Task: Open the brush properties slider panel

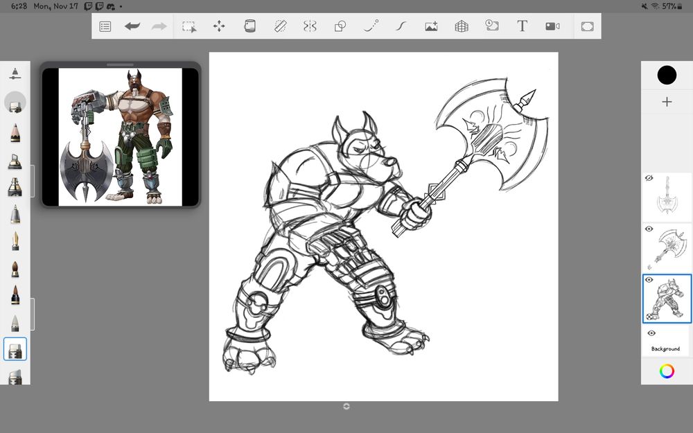Action: 15,73
